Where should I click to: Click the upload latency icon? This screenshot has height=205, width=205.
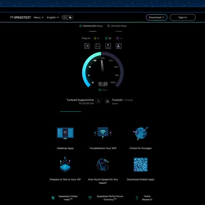pos(117,38)
